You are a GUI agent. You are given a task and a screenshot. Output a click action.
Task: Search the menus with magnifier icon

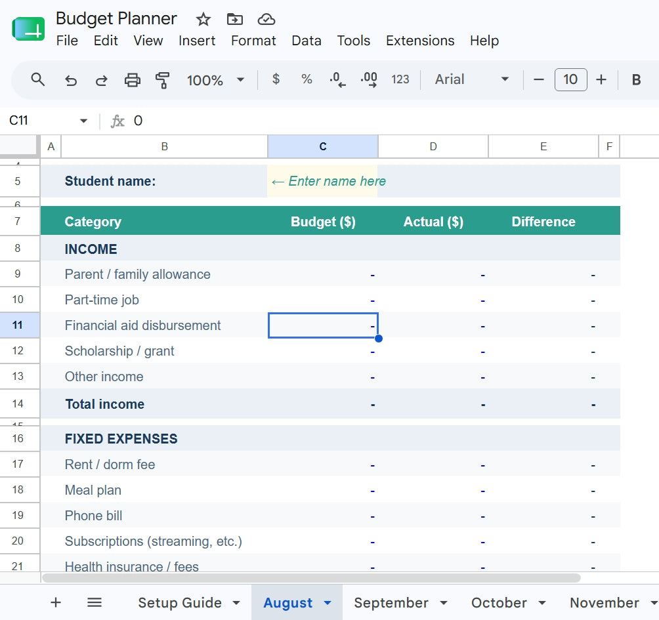pyautogui.click(x=38, y=79)
